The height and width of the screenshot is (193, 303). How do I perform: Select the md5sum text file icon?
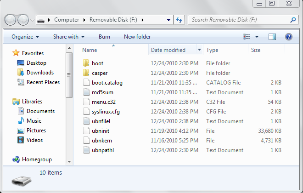(x=86, y=92)
